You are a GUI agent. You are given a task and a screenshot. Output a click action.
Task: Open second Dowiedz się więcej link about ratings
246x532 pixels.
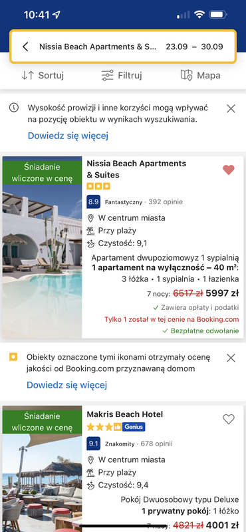(67, 385)
